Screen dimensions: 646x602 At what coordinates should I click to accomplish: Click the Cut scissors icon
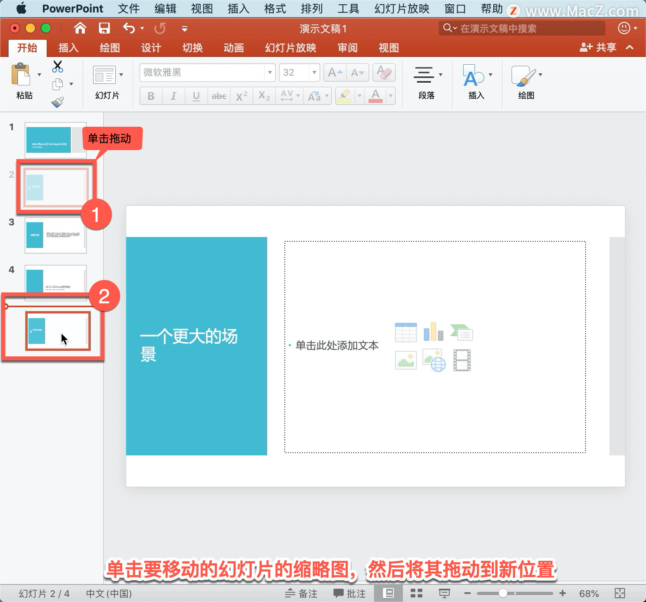point(58,67)
